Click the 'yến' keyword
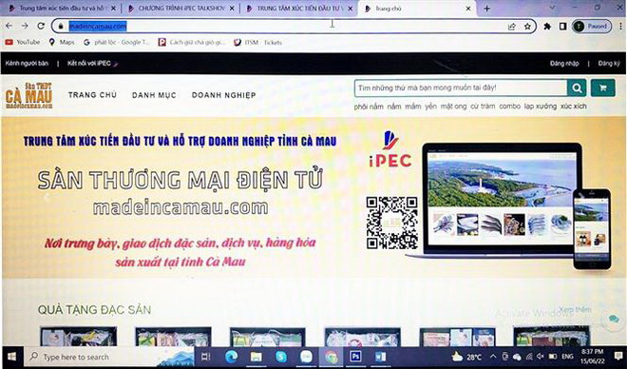627x369 pixels. pyautogui.click(x=430, y=107)
